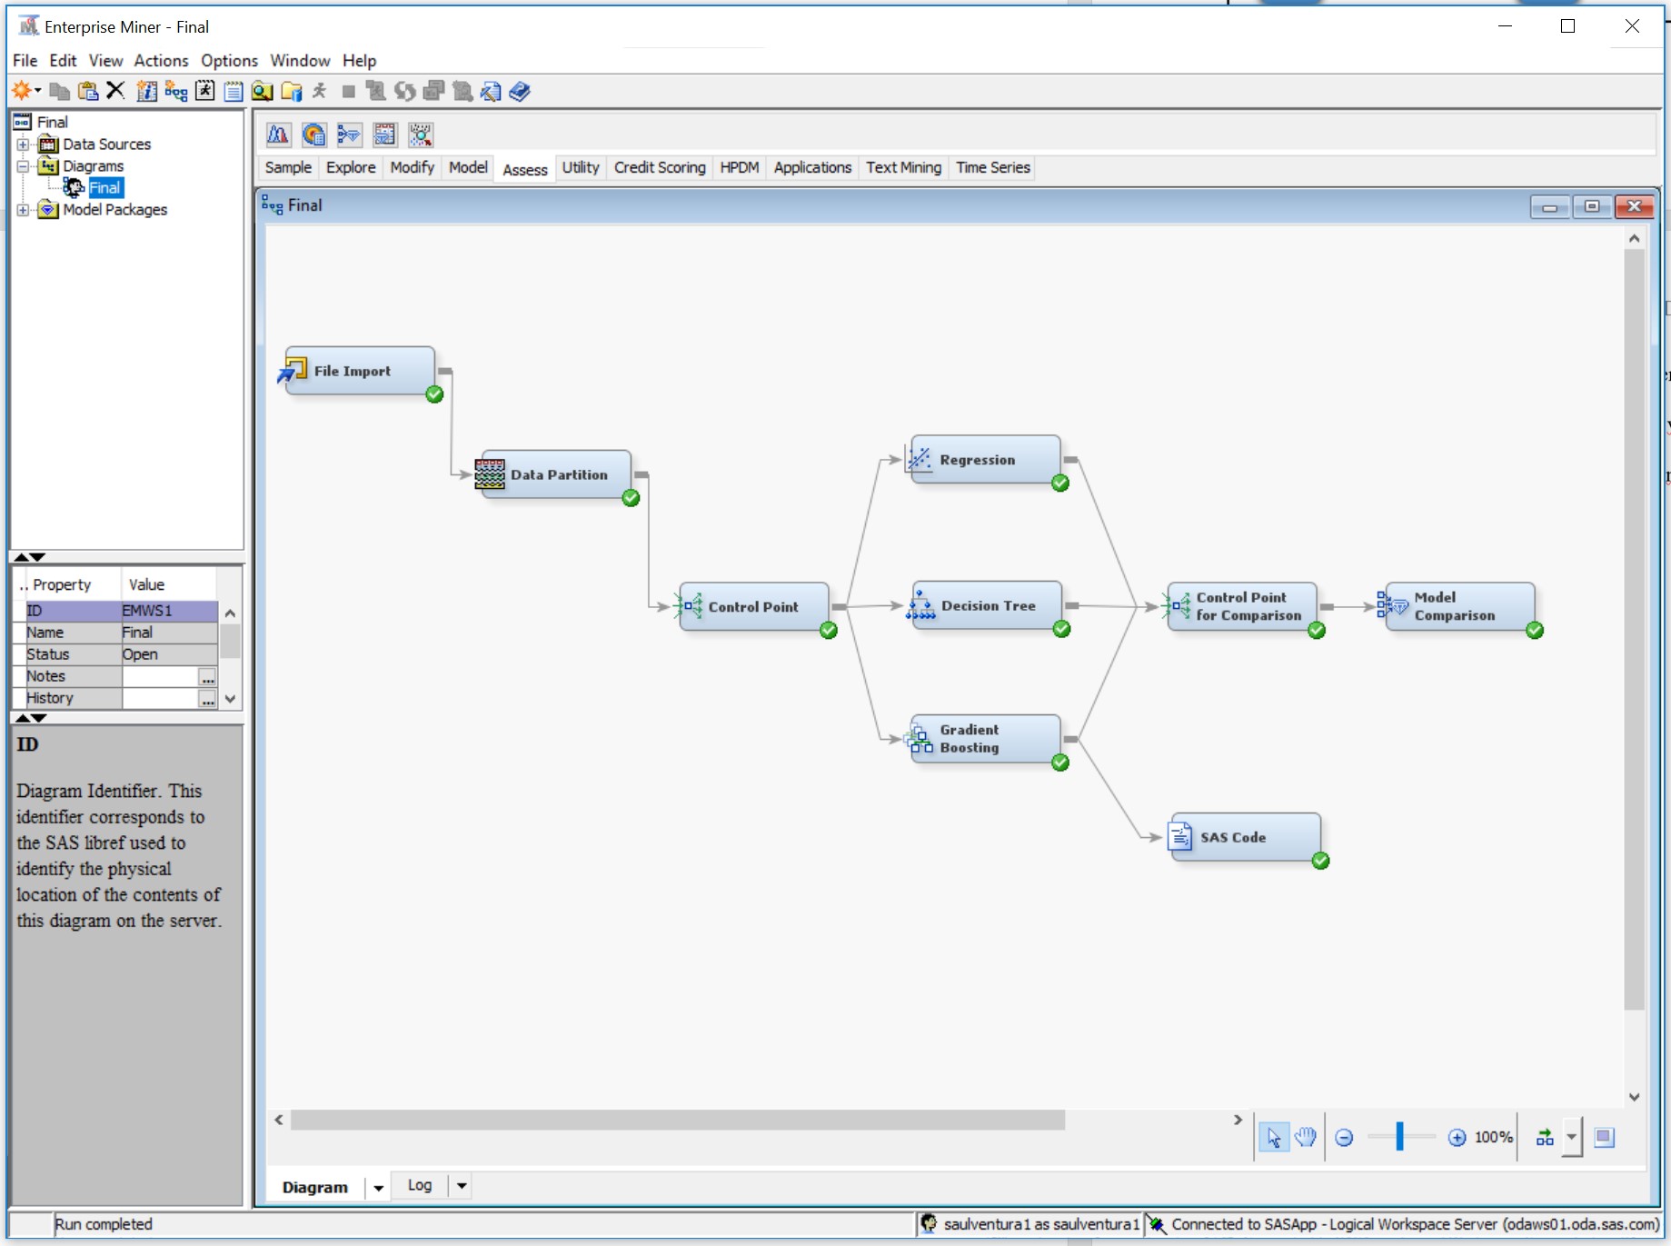
Task: Select the Cutoff node icon in the Assess palette
Action: tap(278, 135)
